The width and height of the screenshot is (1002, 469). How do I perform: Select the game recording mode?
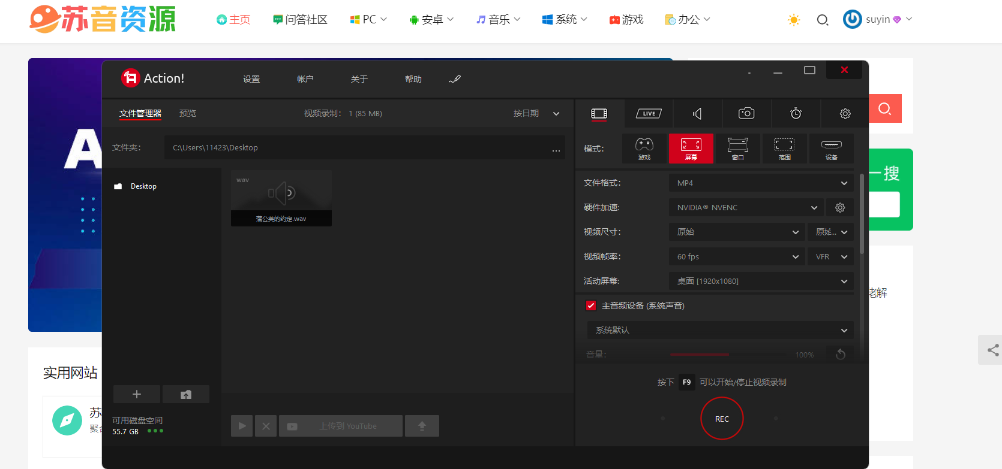point(644,149)
